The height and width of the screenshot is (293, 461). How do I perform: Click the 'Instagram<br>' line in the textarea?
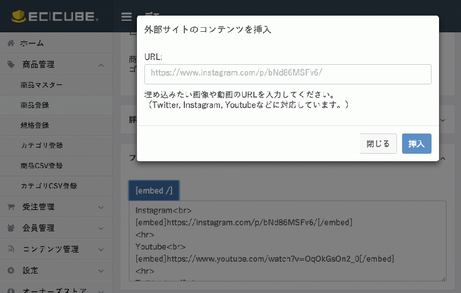click(x=163, y=210)
